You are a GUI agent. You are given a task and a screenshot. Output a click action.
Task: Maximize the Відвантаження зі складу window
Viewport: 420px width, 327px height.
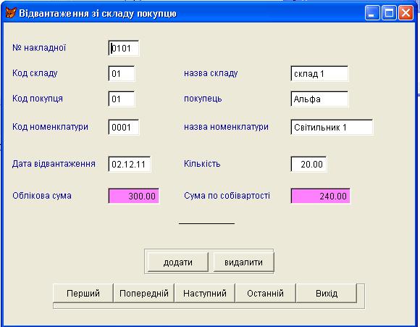pos(389,13)
